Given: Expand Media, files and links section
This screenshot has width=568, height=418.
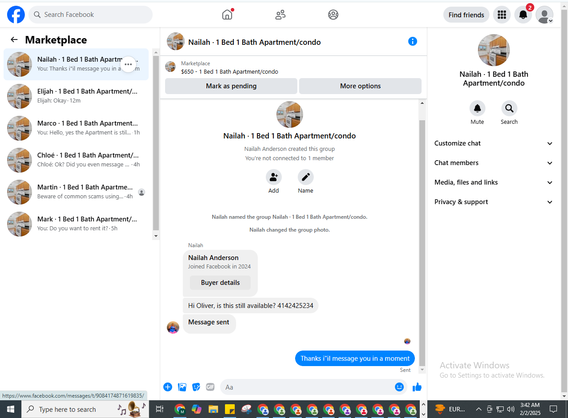Looking at the screenshot, I should pyautogui.click(x=493, y=182).
